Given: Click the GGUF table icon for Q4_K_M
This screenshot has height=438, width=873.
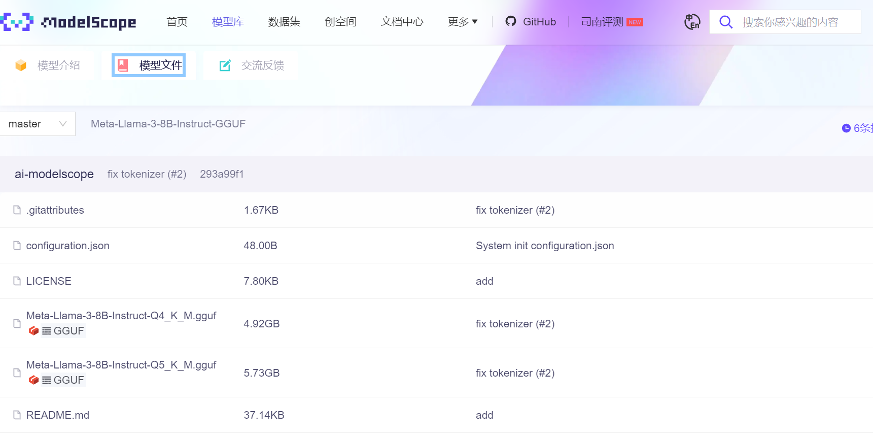Looking at the screenshot, I should (47, 331).
